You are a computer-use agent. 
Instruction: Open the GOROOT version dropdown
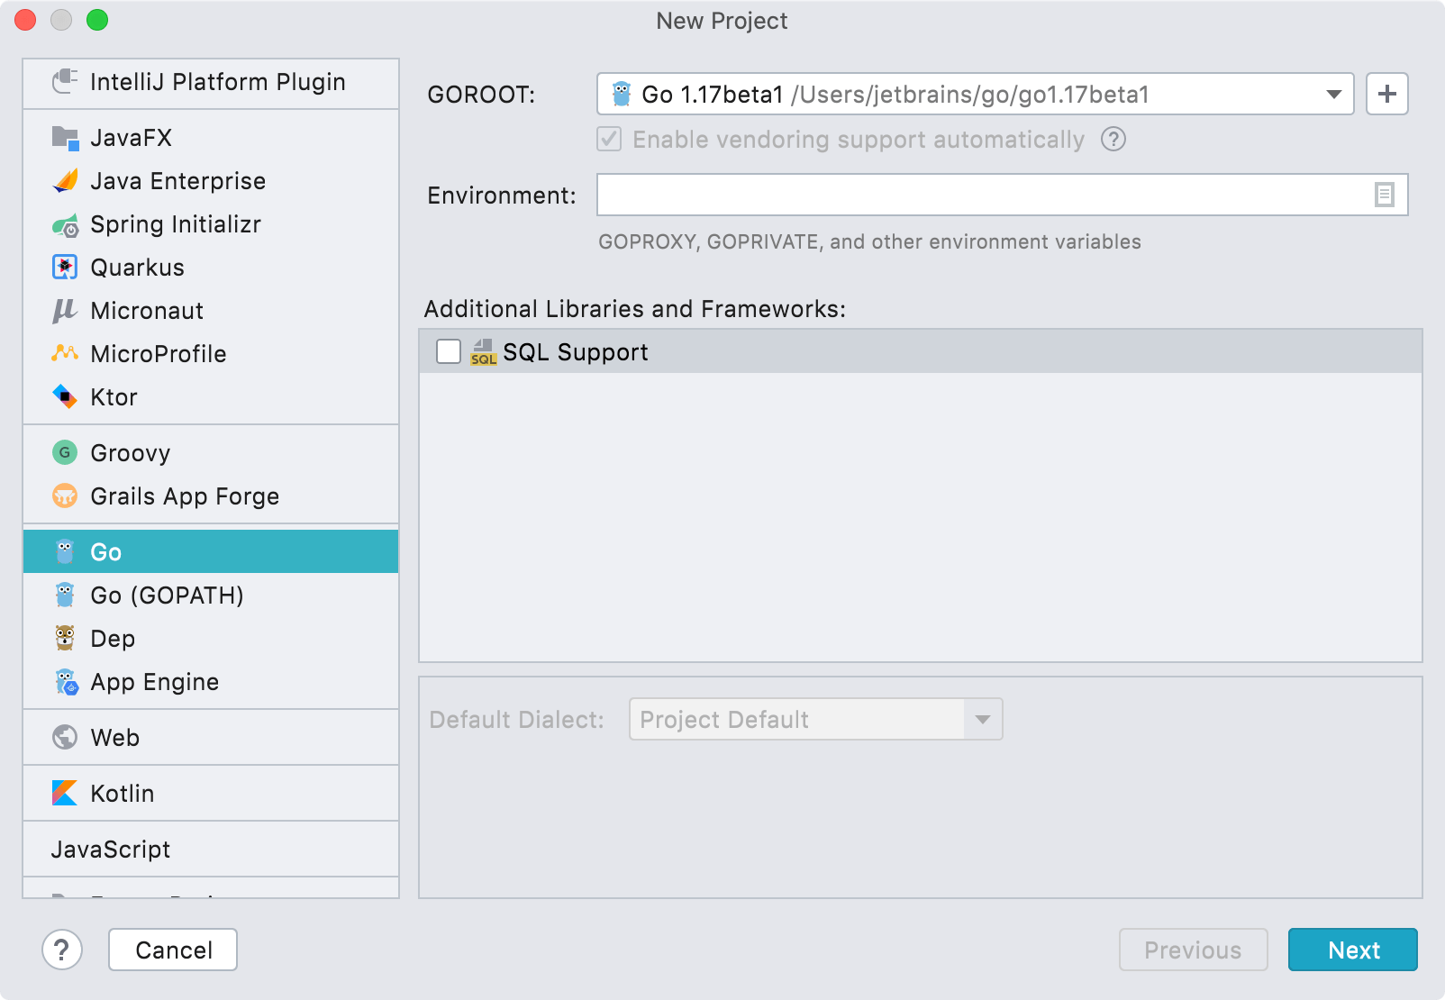(1334, 94)
